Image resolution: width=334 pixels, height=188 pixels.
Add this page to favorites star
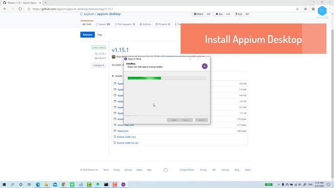point(297,9)
